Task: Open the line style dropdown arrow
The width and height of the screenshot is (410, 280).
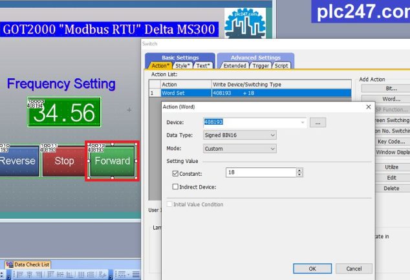Action: 128,275
